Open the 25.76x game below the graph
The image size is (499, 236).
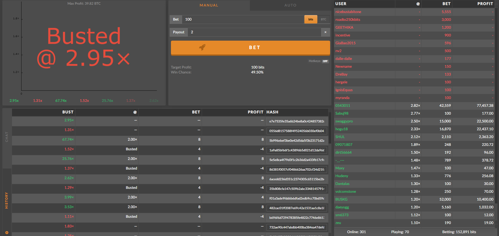[x=107, y=101]
